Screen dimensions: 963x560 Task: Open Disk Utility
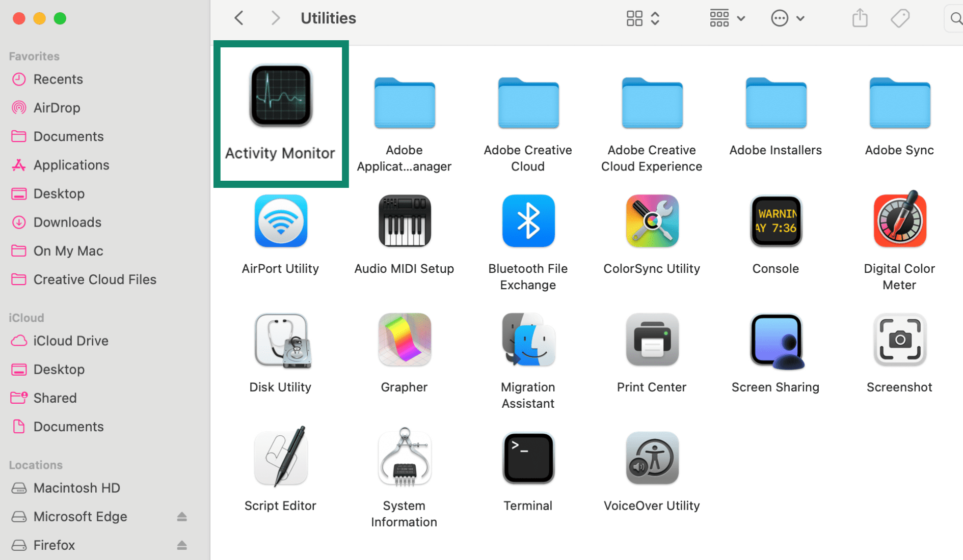280,340
